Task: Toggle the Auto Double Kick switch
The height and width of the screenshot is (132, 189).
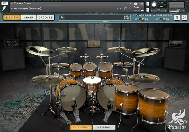Action: click(x=163, y=19)
